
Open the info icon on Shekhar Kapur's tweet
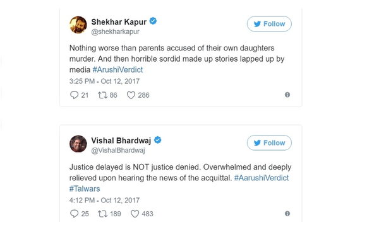point(287,95)
